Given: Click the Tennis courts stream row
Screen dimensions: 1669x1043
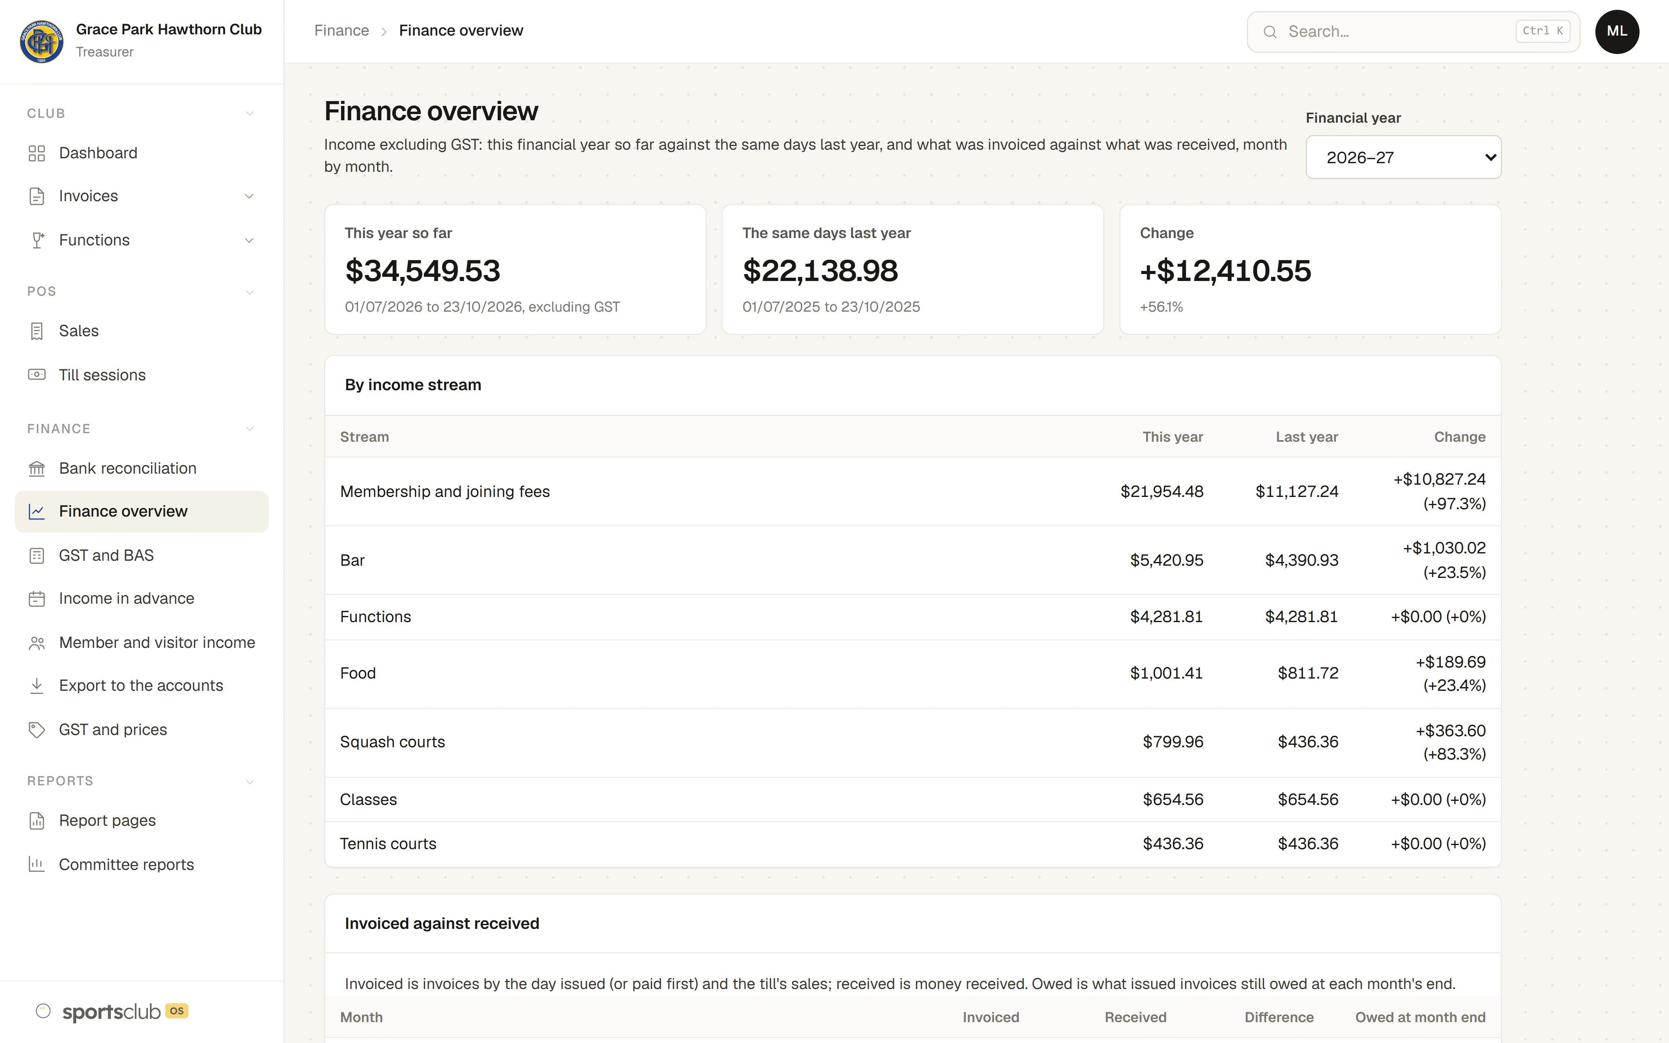Looking at the screenshot, I should click(913, 844).
